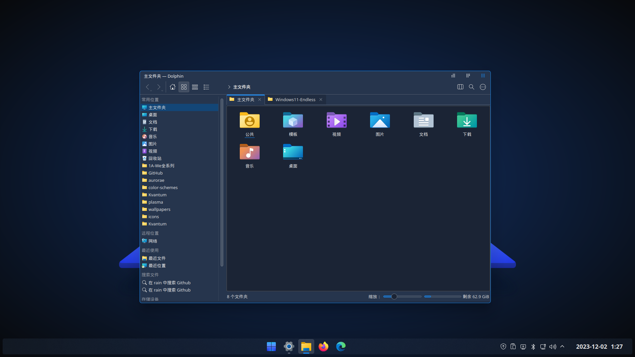Close the 主文件夹 tab
The width and height of the screenshot is (635, 357).
point(260,99)
